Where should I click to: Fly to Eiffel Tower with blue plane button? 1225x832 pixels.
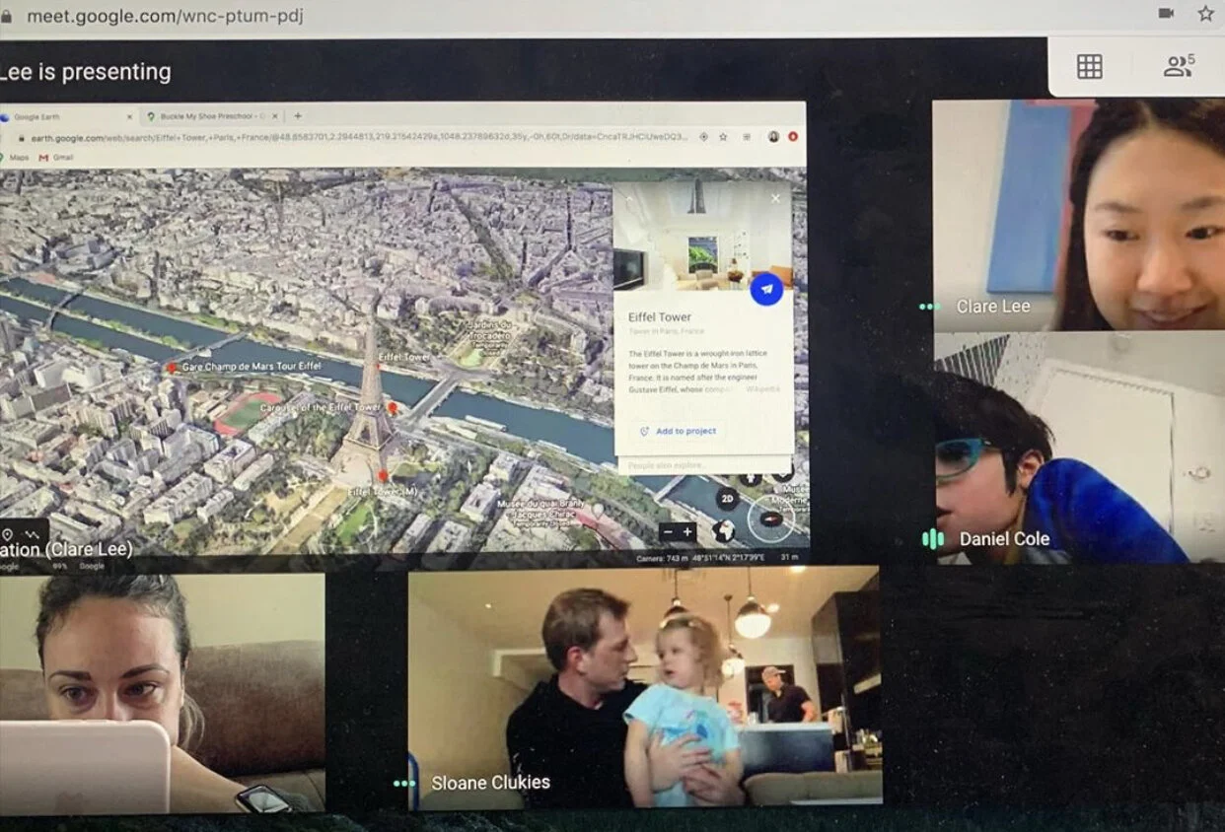coord(766,289)
